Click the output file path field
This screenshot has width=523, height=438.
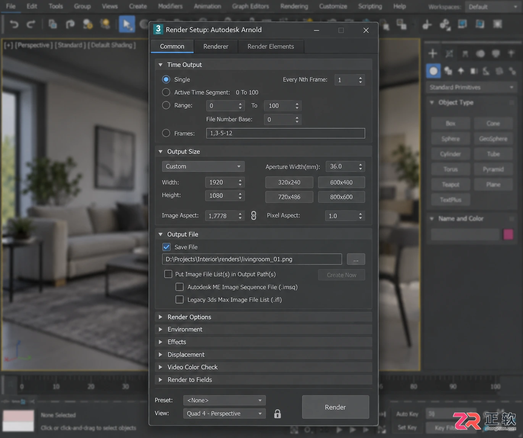[252, 259]
